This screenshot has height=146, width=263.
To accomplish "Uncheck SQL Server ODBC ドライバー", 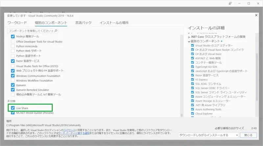I will click(x=192, y=88).
